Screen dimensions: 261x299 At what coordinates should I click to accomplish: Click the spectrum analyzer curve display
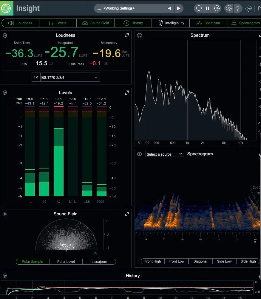click(x=196, y=90)
